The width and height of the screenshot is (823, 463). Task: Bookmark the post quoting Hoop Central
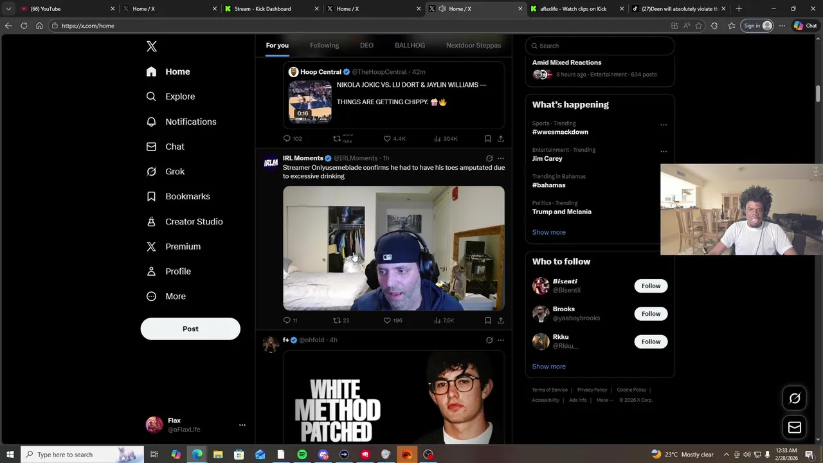pos(488,138)
